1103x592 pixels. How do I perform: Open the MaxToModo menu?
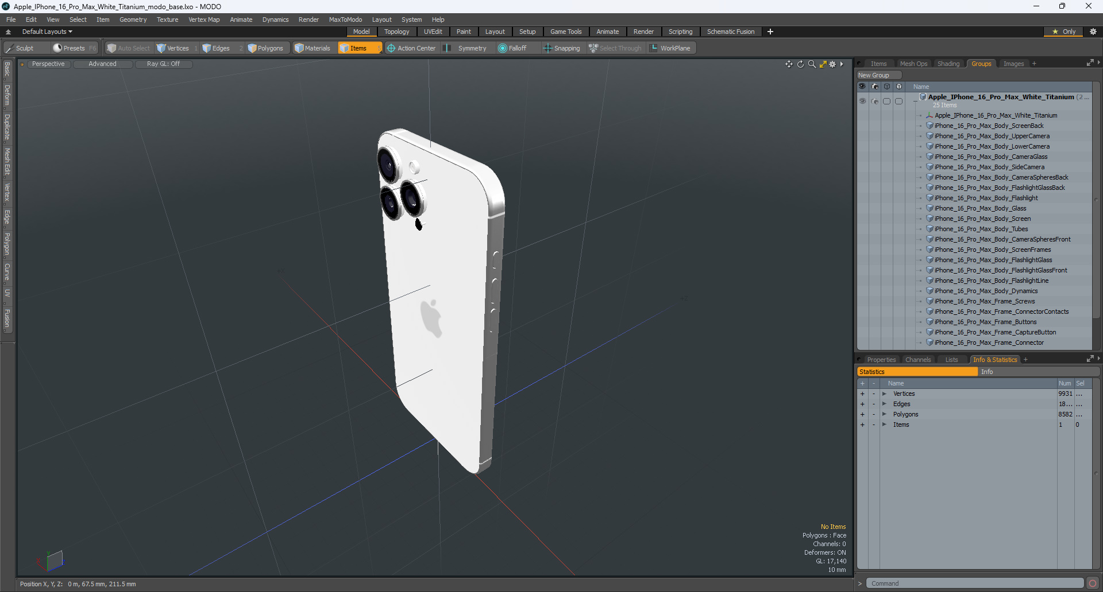(345, 20)
